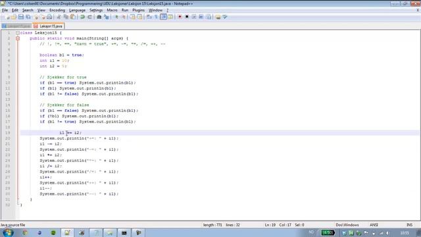Open the View menu
The height and width of the screenshot is (237, 421).
coord(41,11)
